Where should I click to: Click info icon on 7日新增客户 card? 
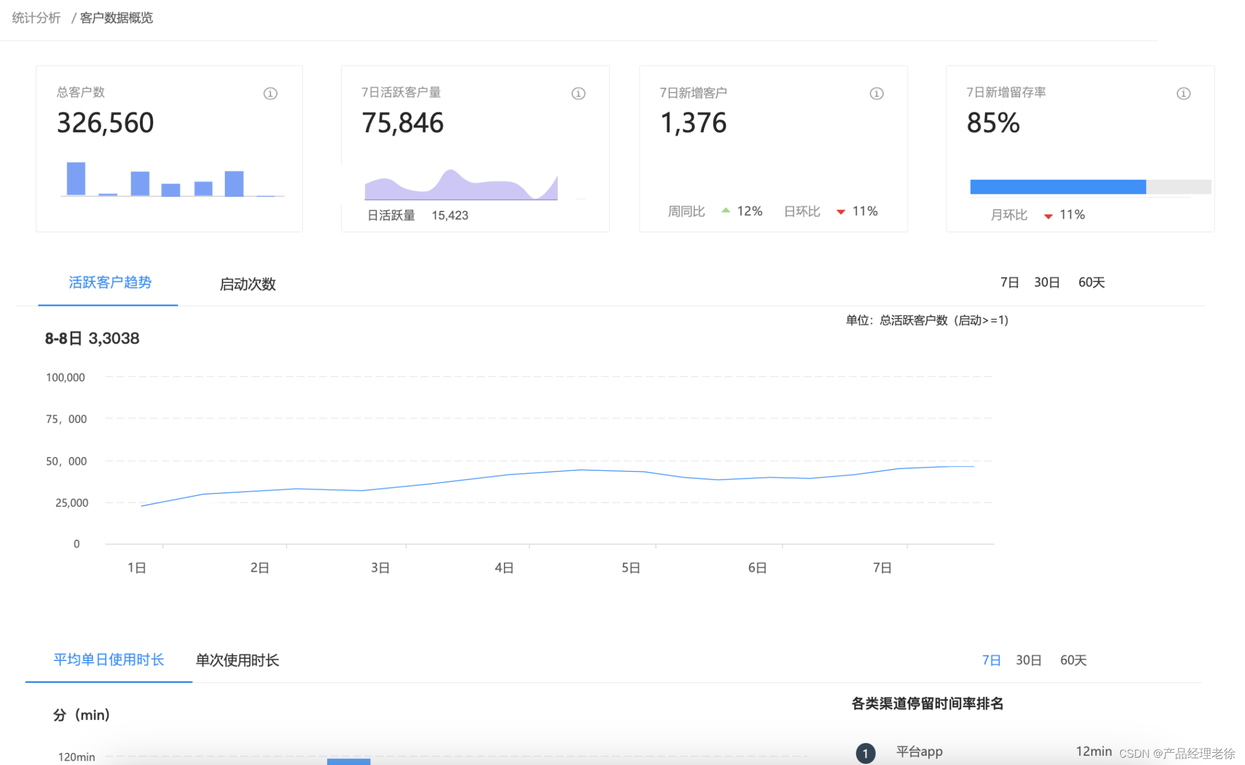pyautogui.click(x=876, y=94)
